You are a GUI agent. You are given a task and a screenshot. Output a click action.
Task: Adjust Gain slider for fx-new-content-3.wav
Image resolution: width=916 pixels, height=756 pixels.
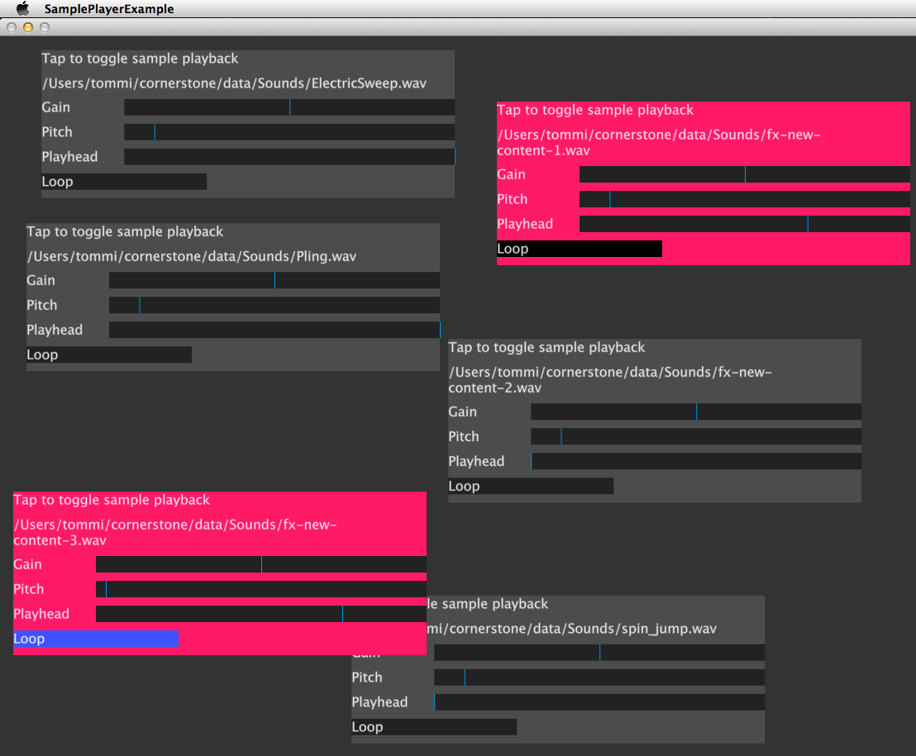(x=261, y=564)
